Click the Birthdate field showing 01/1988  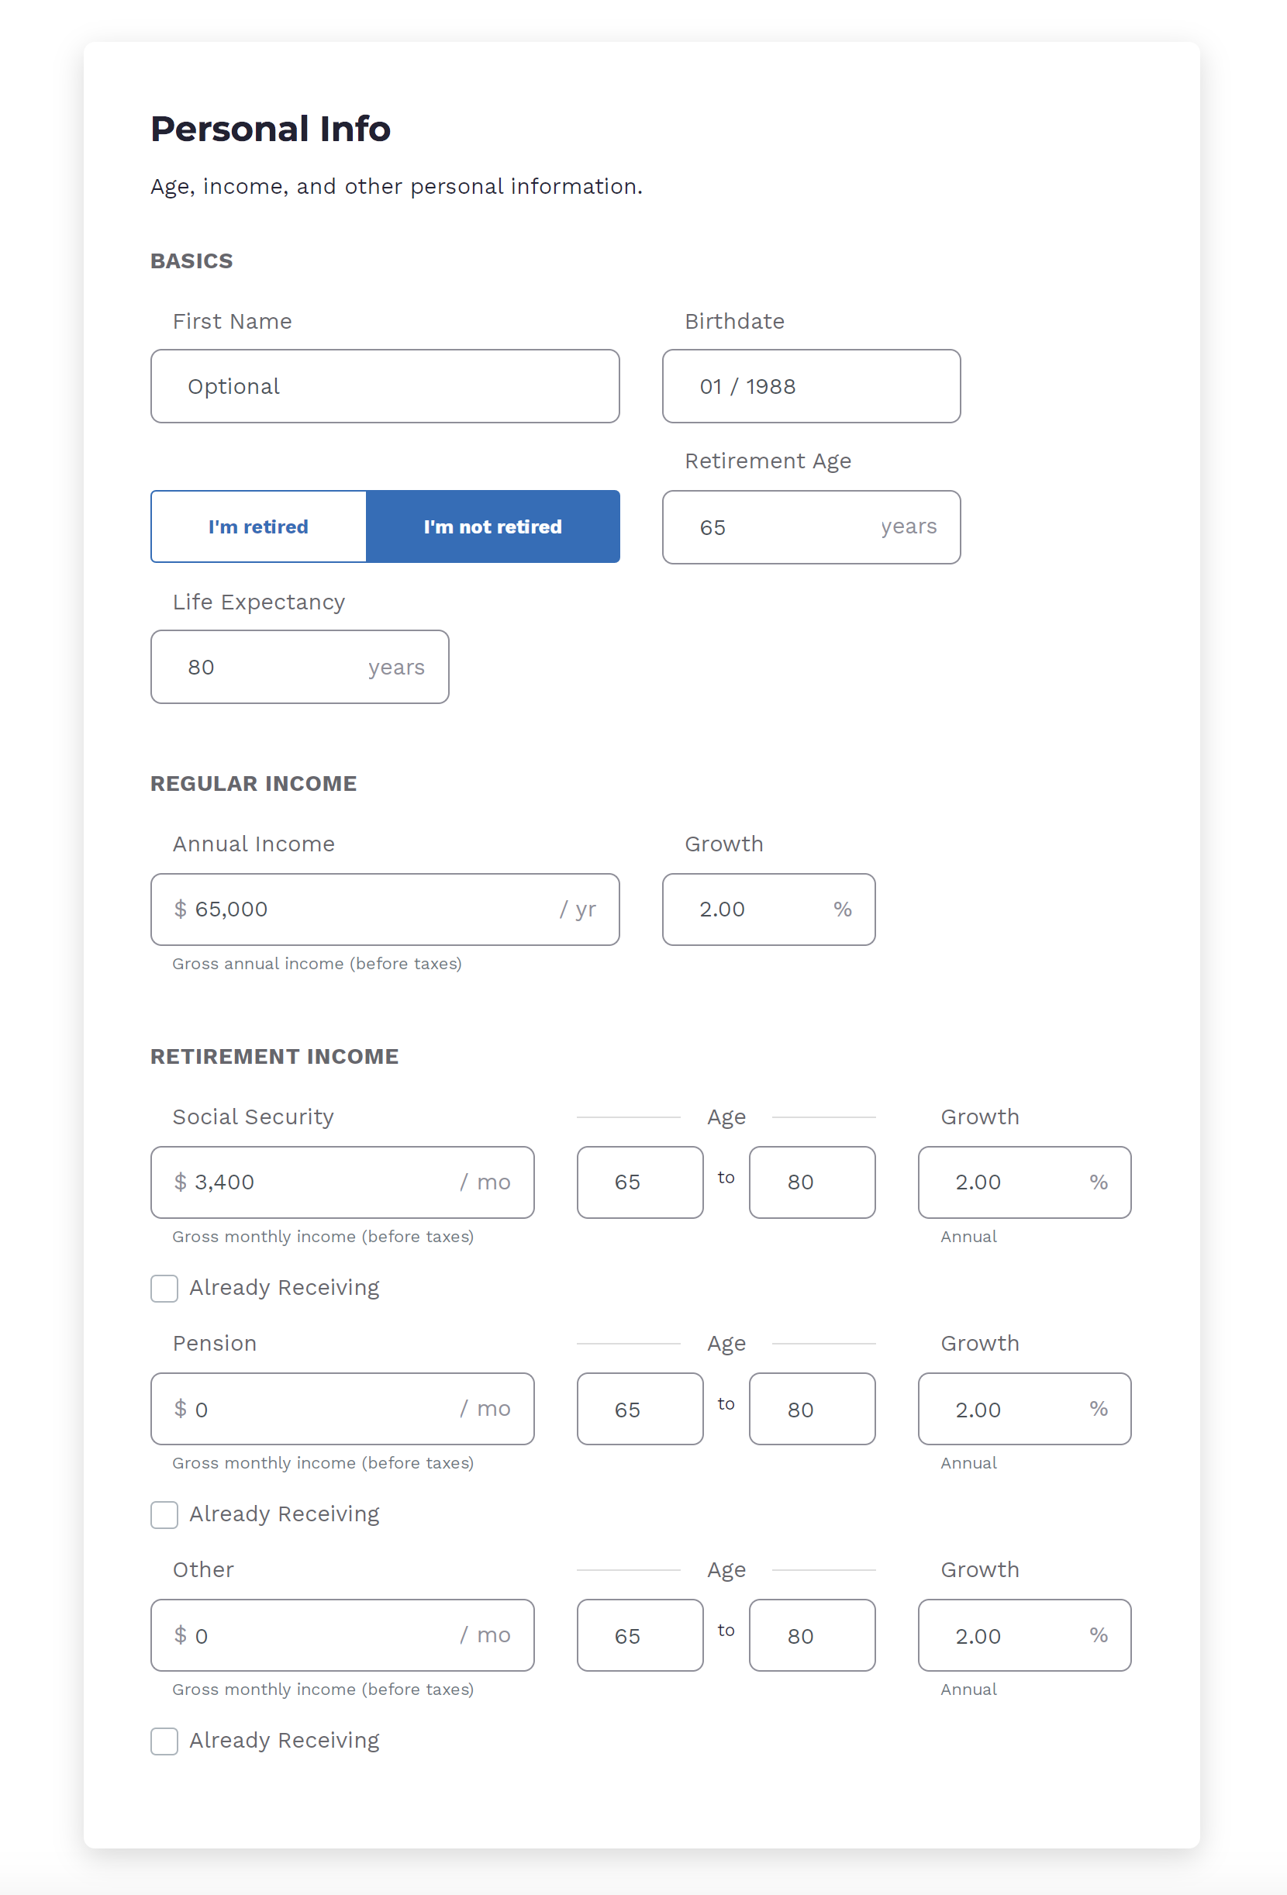click(812, 385)
